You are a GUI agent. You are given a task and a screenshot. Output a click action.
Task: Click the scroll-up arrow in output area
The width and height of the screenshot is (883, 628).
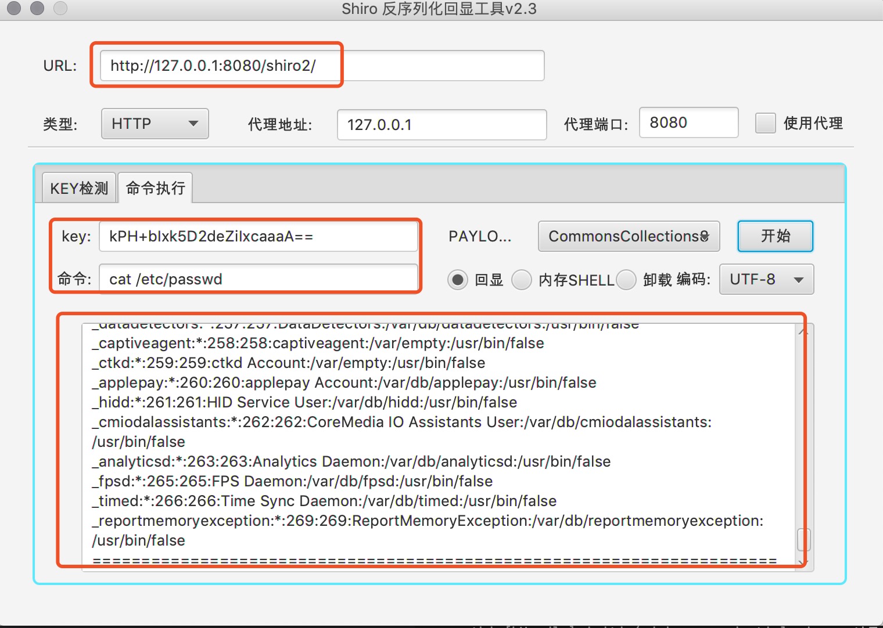[803, 331]
